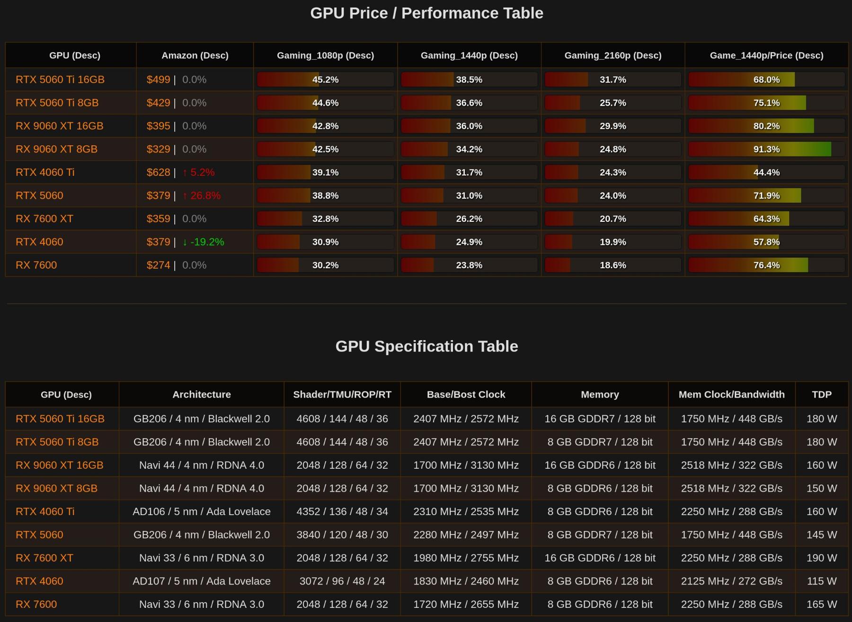Open RTX 4060 Ti link in specification table

coord(45,511)
